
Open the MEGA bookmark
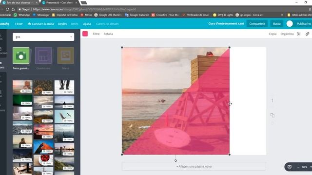pos(86,15)
